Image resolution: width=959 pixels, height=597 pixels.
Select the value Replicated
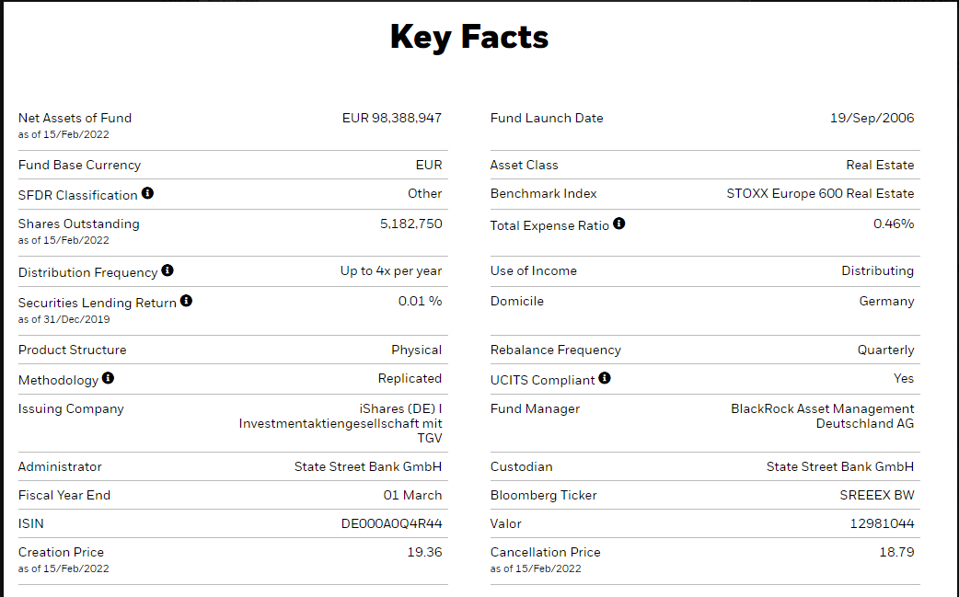pos(410,378)
